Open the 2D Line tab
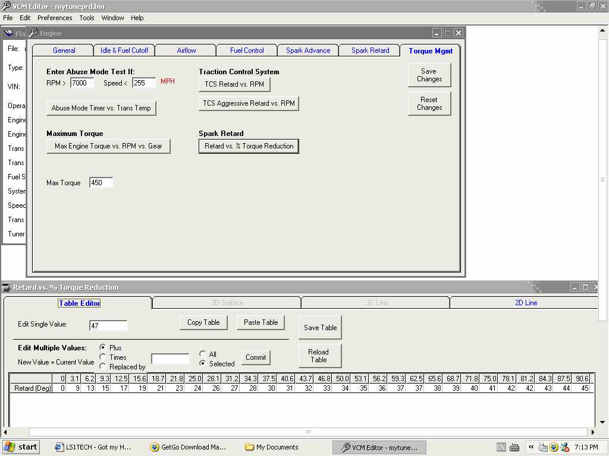This screenshot has height=456, width=609. pos(526,303)
